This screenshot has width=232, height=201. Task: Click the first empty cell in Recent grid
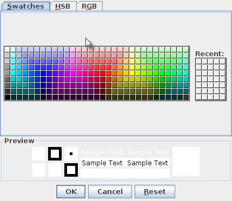(x=198, y=61)
